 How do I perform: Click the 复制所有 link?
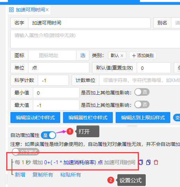43,175
